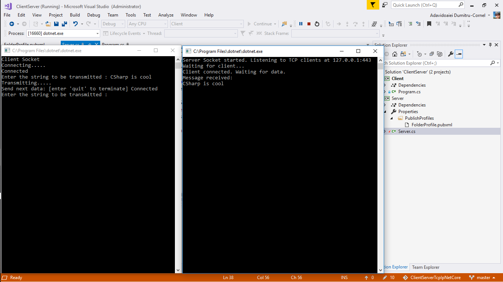The height and width of the screenshot is (282, 503).
Task: Pause debugging with the Break All icon
Action: [x=300, y=24]
